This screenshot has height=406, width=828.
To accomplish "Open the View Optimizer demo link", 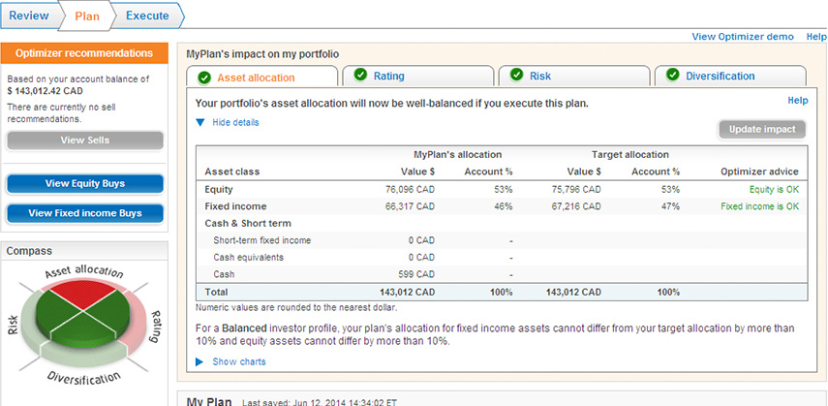I will tap(743, 37).
